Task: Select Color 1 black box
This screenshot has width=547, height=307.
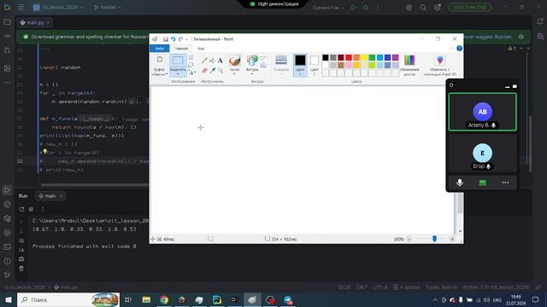Action: pyautogui.click(x=300, y=65)
